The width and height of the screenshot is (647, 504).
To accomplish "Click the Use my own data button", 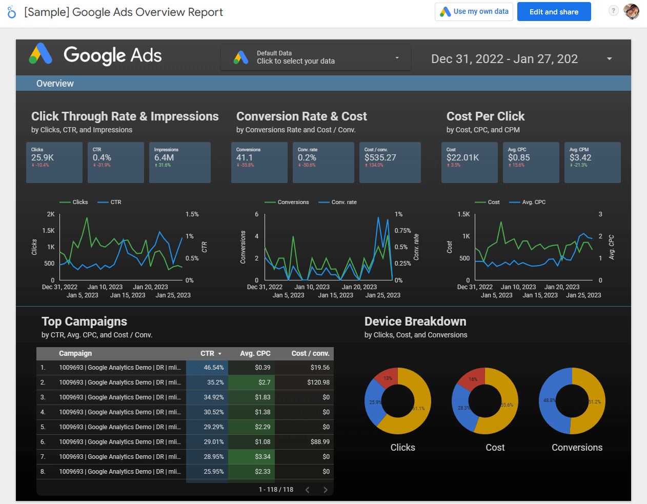I will [474, 12].
